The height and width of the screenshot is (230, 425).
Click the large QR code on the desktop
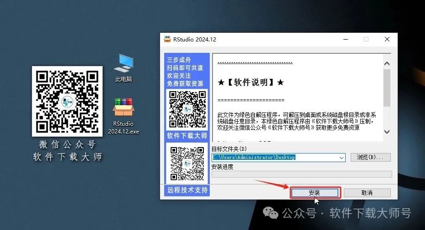coord(67,101)
